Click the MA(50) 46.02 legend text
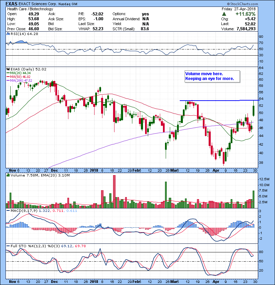The image size is (275, 285). pyautogui.click(x=20, y=77)
